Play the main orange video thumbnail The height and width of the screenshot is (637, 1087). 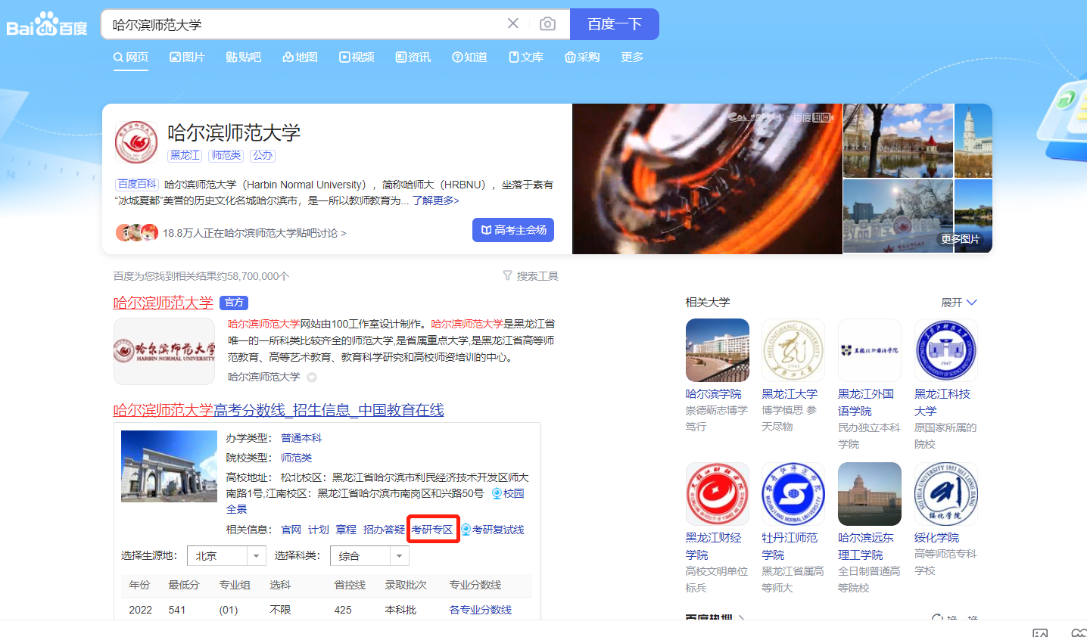coord(707,179)
